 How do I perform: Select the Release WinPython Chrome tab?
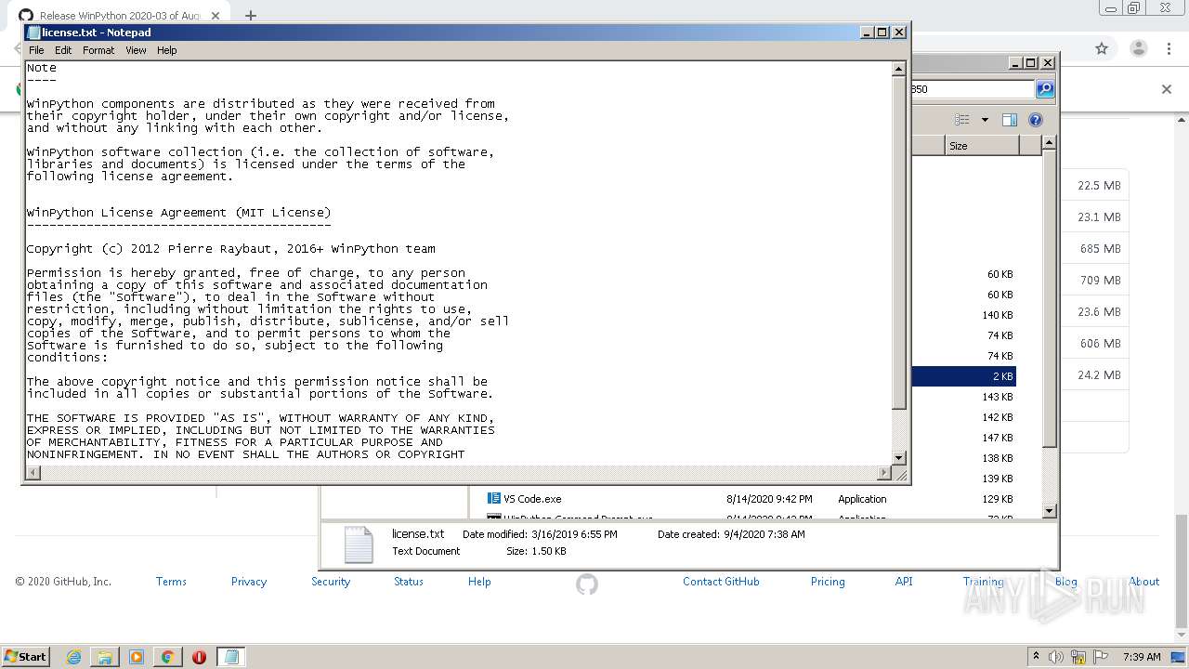(121, 16)
